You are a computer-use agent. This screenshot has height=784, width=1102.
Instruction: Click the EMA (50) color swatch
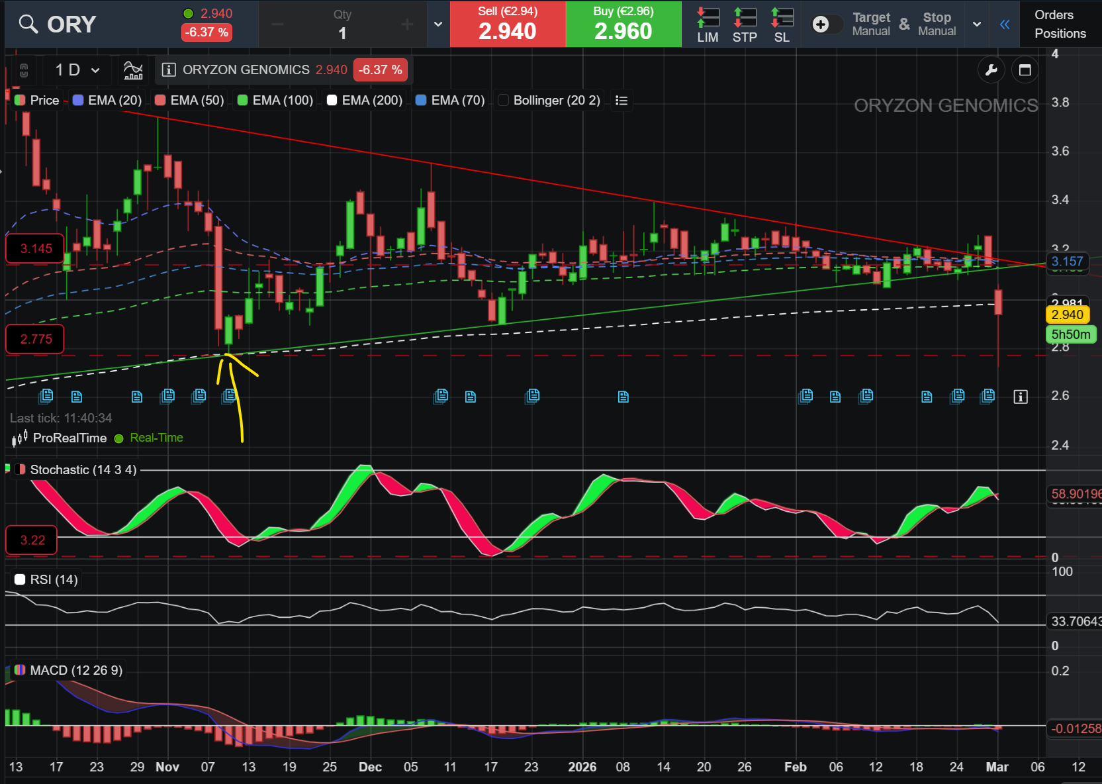pyautogui.click(x=160, y=101)
